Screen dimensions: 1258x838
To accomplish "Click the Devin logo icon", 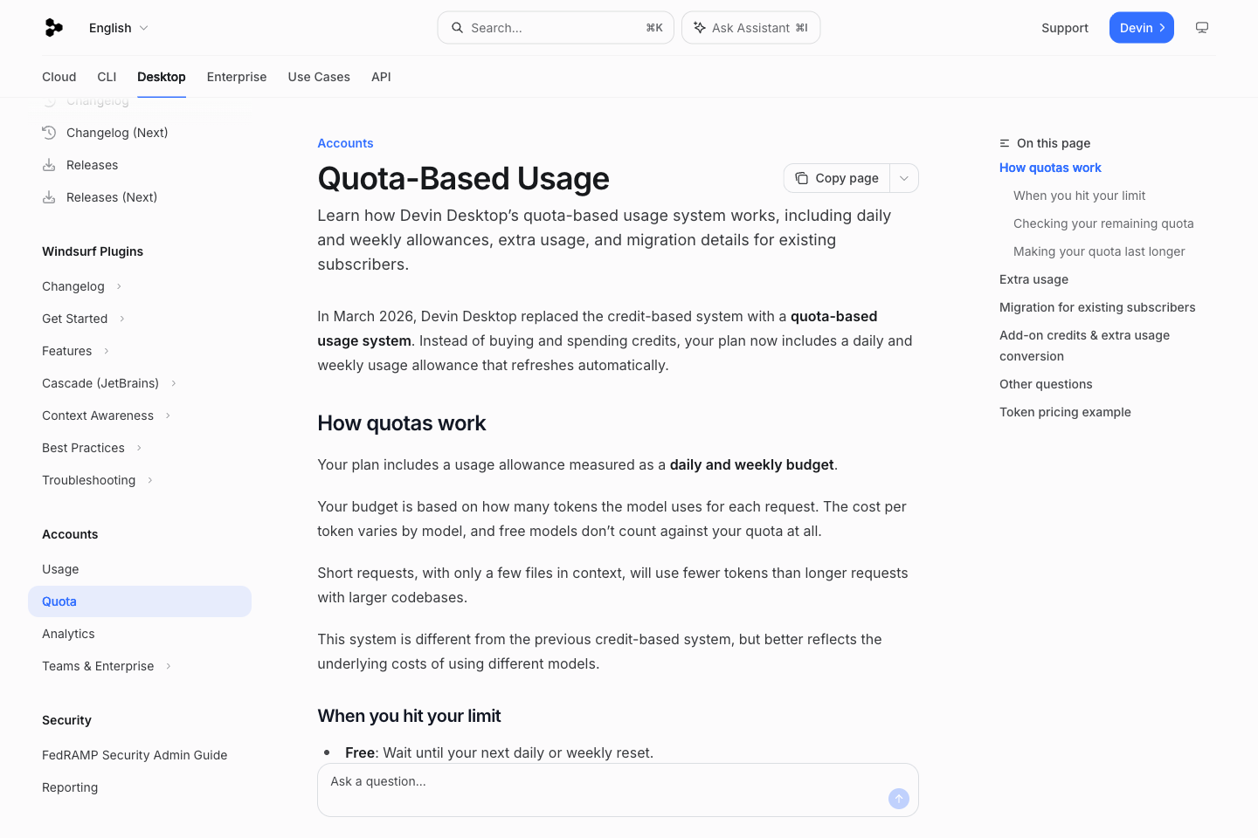I will point(54,28).
